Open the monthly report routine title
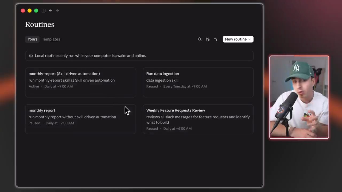The height and width of the screenshot is (192, 342). [42, 110]
